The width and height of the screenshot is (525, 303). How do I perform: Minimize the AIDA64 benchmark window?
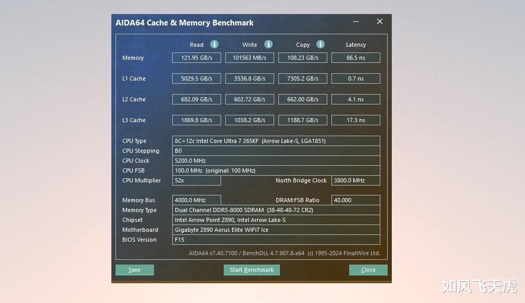pyautogui.click(x=356, y=21)
